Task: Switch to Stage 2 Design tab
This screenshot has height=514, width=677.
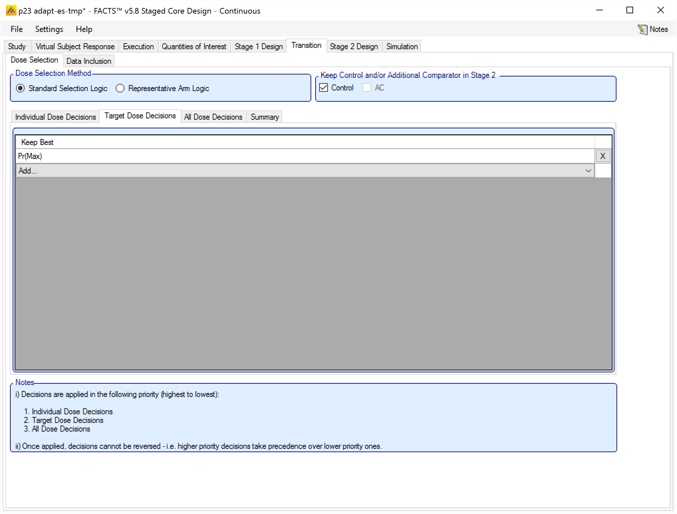Action: point(353,47)
